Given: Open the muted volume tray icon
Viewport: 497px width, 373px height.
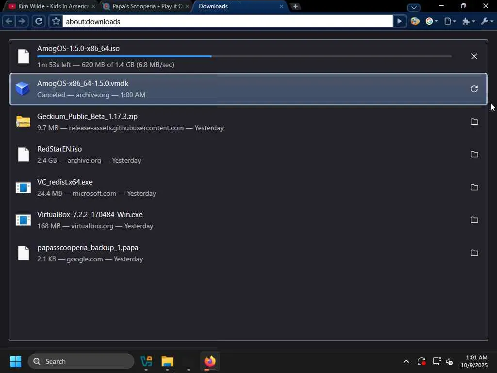Looking at the screenshot, I should pyautogui.click(x=449, y=361).
